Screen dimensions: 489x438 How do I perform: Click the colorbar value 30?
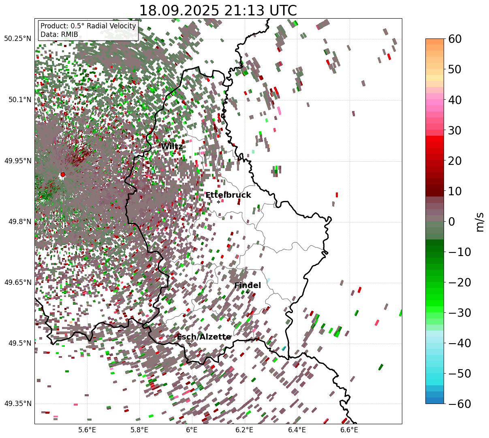pos(454,130)
